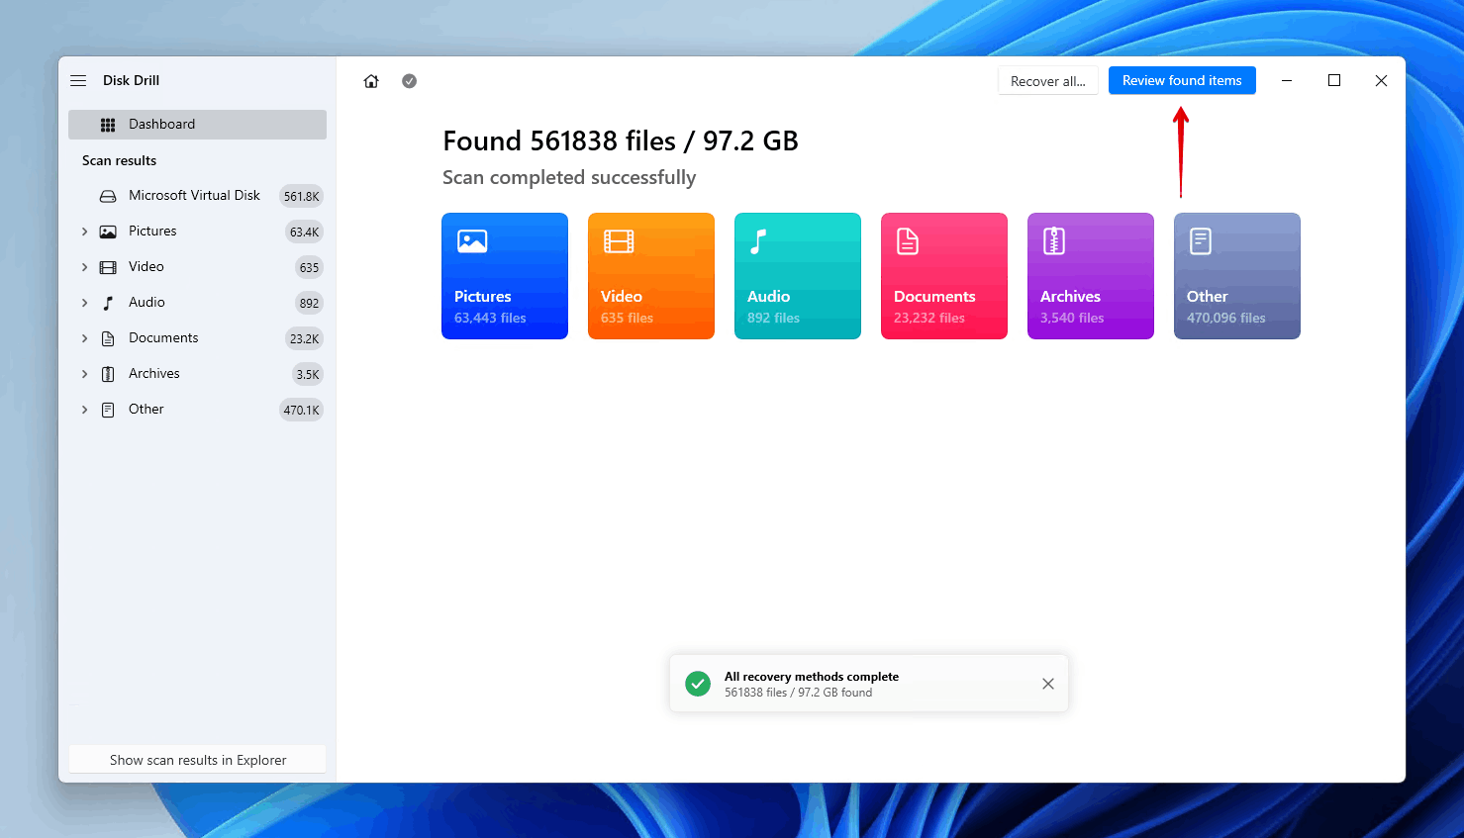Open the Documents 23,232 files card
The image size is (1464, 838).
click(944, 276)
